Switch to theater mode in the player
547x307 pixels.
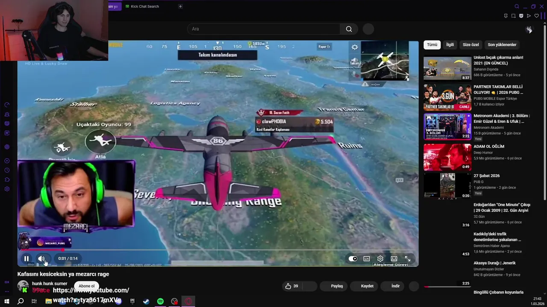394,258
